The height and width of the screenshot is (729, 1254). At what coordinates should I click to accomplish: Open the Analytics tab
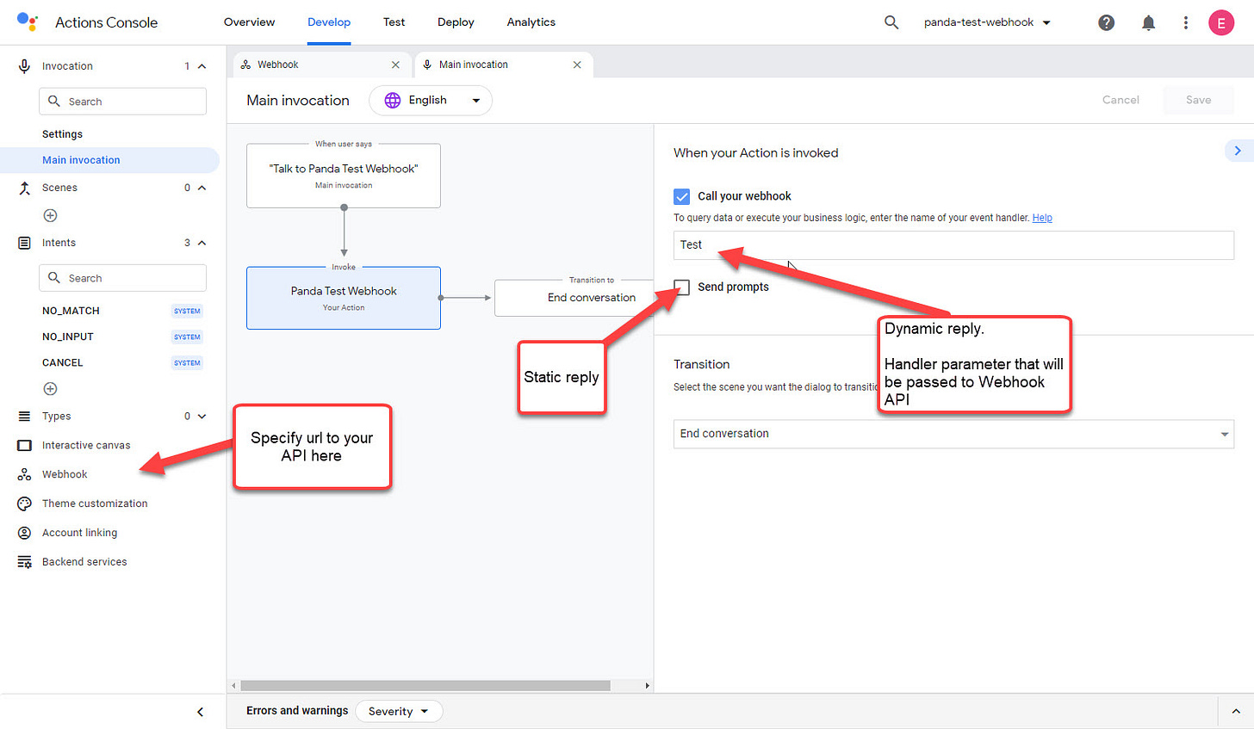(x=531, y=22)
